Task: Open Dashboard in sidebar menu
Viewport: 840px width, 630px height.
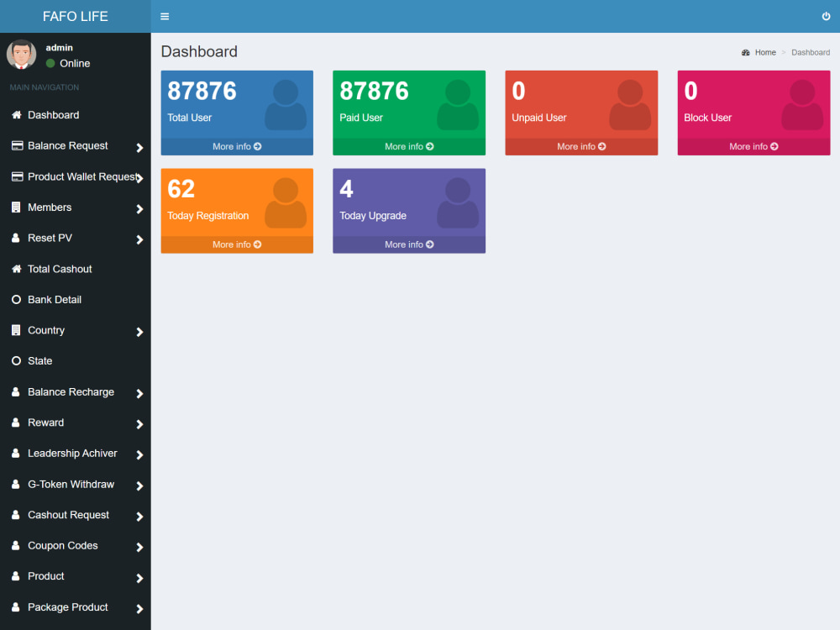Action: (75, 114)
